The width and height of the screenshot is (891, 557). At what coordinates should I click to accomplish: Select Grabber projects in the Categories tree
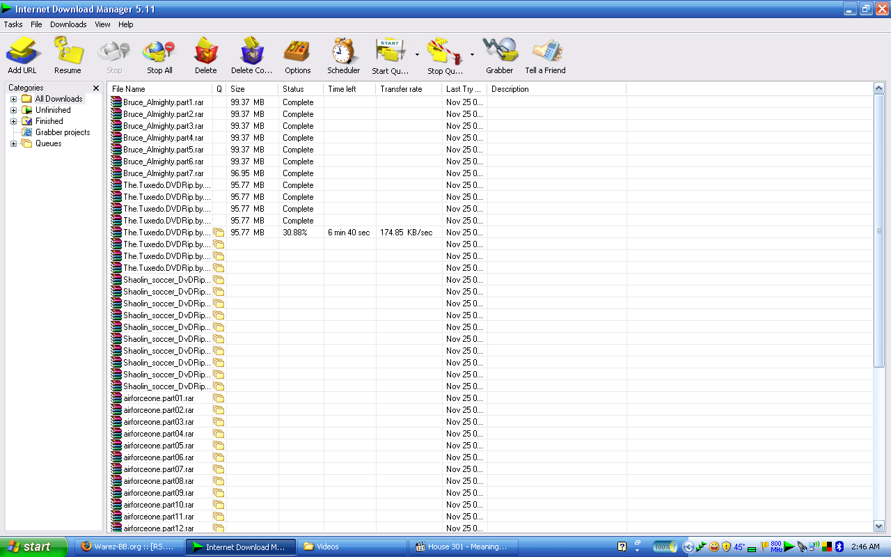coord(63,132)
